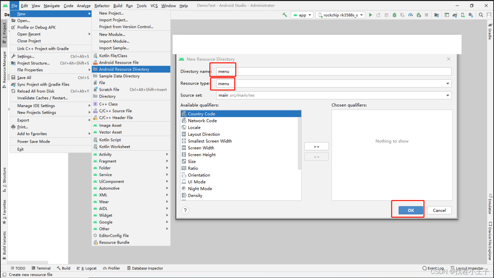Click Invalidate Caches / Restart
This screenshot has width=494, height=278.
click(50, 98)
